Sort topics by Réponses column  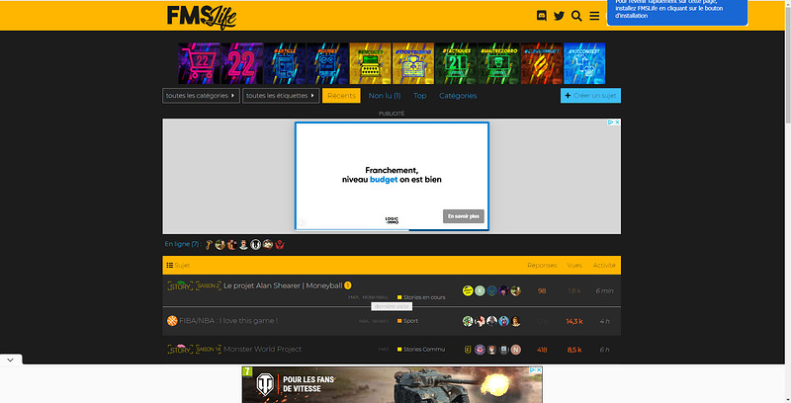click(542, 265)
